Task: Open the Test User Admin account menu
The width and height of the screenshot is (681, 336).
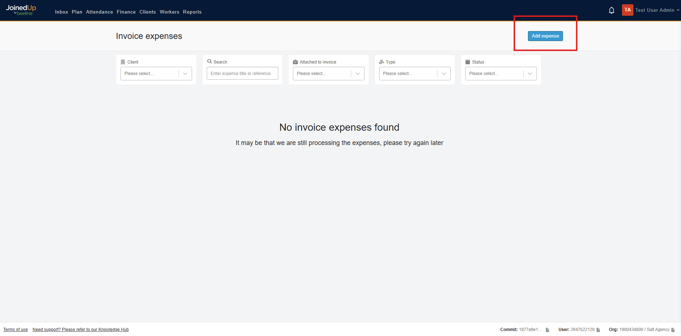Action: tap(656, 10)
